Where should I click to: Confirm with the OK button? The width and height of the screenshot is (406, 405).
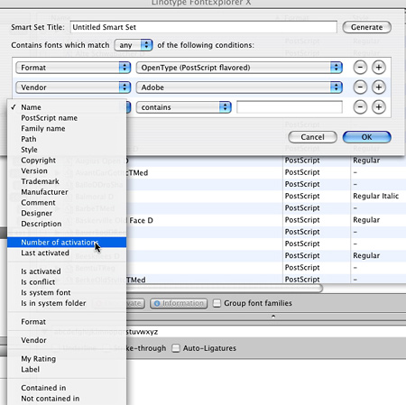[x=366, y=137]
